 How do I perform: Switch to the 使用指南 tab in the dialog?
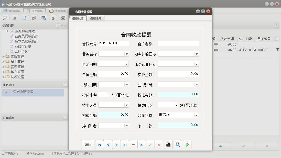coord(96,18)
